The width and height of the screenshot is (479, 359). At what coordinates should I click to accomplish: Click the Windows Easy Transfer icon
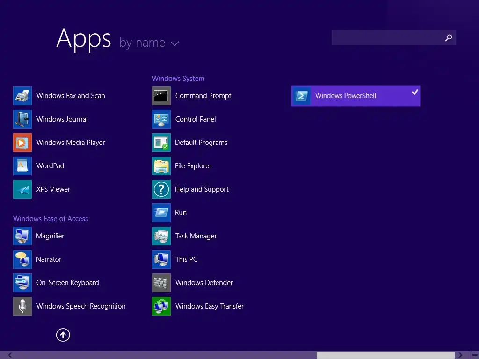click(x=161, y=306)
